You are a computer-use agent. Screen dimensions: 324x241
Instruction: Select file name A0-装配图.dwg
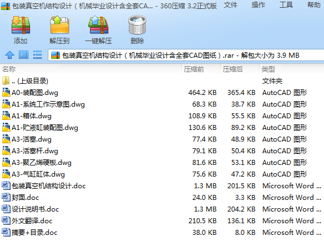pyautogui.click(x=35, y=93)
